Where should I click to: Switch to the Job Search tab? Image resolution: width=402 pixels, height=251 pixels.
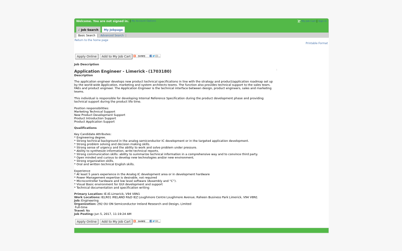pyautogui.click(x=88, y=30)
